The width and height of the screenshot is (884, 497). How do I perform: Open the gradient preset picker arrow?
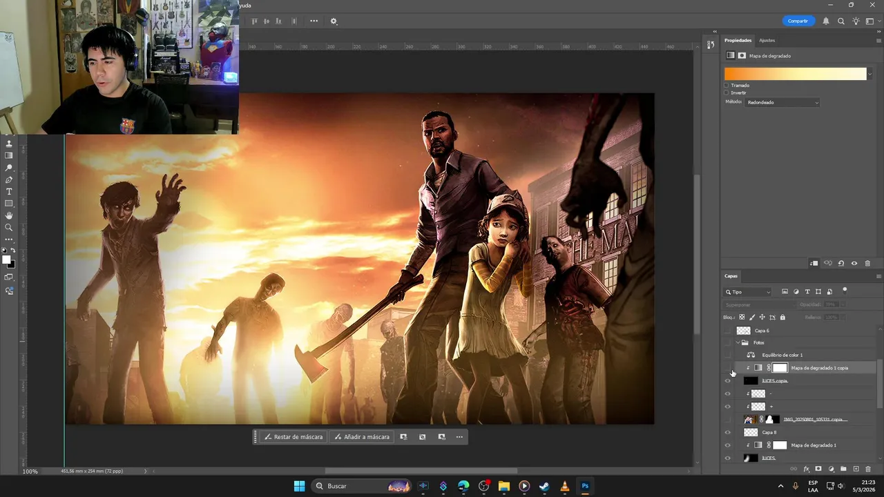coord(869,74)
